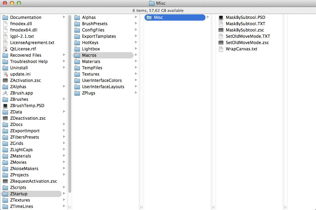Click the second column resize handle
The width and height of the screenshot is (316, 210).
[x=141, y=207]
